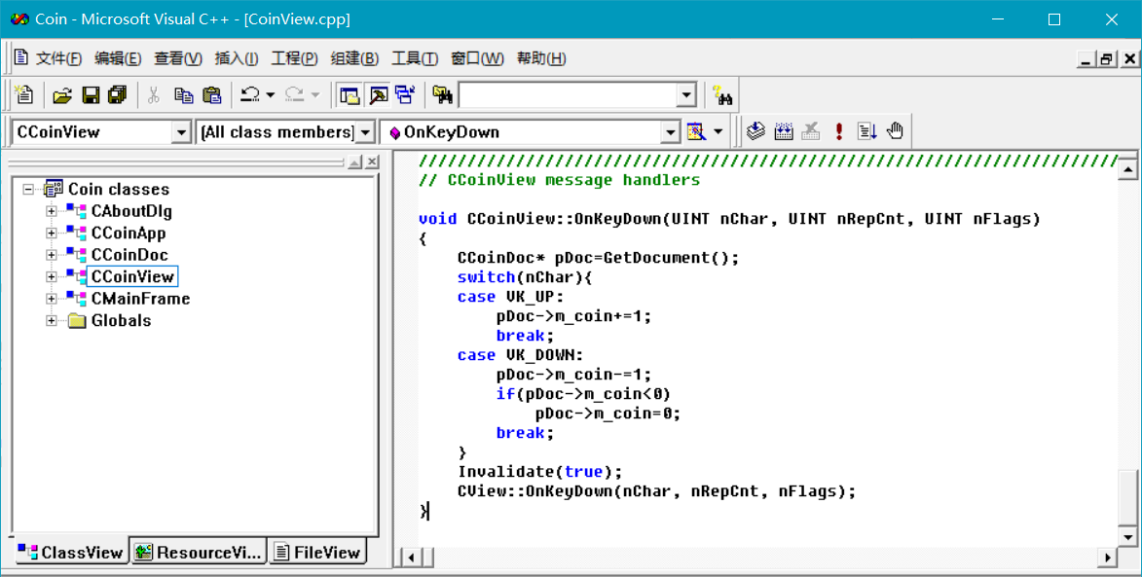The image size is (1142, 577).
Task: Click the horizontal scrollbar left arrow
Action: click(411, 559)
